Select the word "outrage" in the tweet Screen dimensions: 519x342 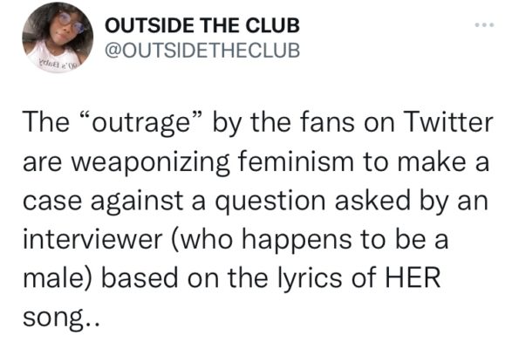pos(141,122)
